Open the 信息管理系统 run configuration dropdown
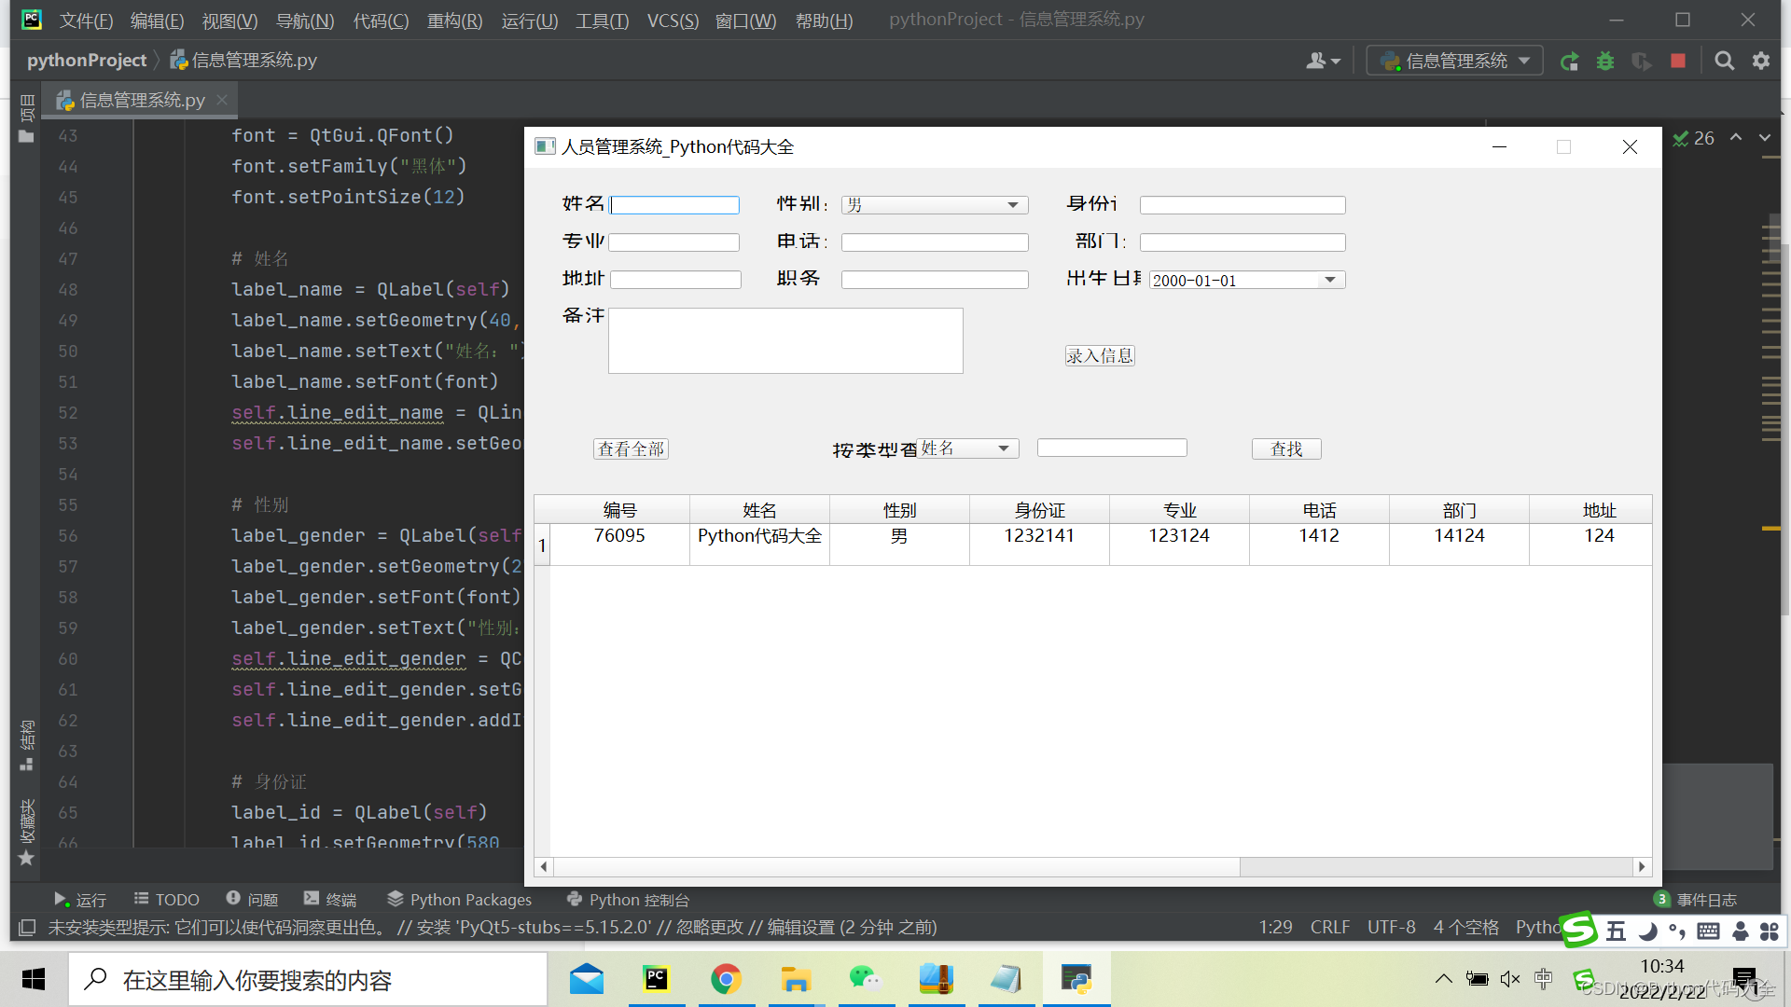Image resolution: width=1791 pixels, height=1007 pixels. 1454,61
